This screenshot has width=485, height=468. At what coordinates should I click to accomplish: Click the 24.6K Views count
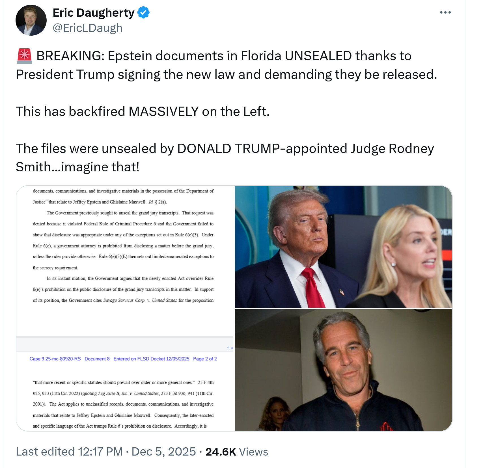237,452
